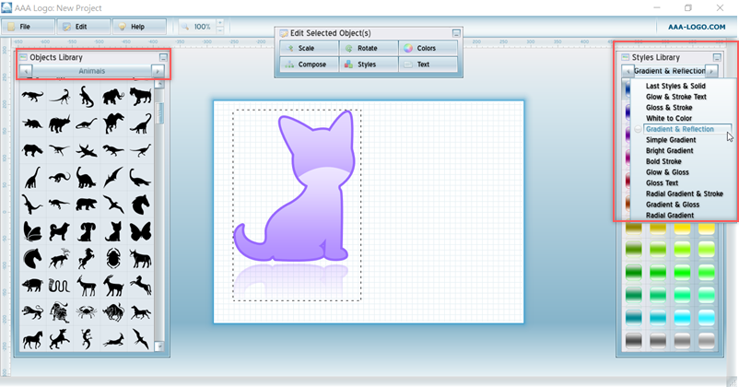Pick Radial Gradient at the list bottom
Viewport: 739px width, 387px height.
tap(670, 216)
